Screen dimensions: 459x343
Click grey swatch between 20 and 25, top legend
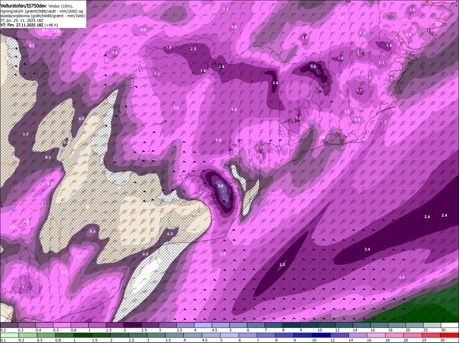pyautogui.click(x=414, y=325)
